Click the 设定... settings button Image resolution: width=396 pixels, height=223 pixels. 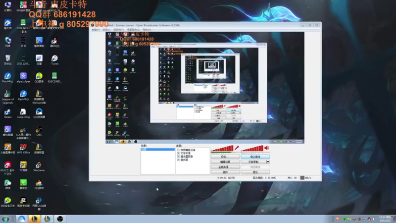[225, 157]
